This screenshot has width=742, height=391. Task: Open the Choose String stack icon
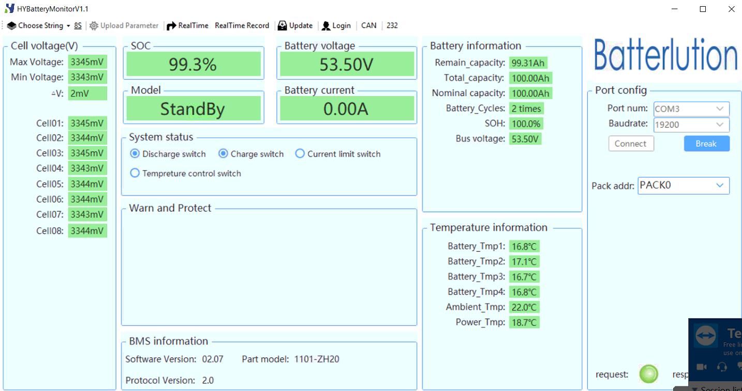click(11, 25)
